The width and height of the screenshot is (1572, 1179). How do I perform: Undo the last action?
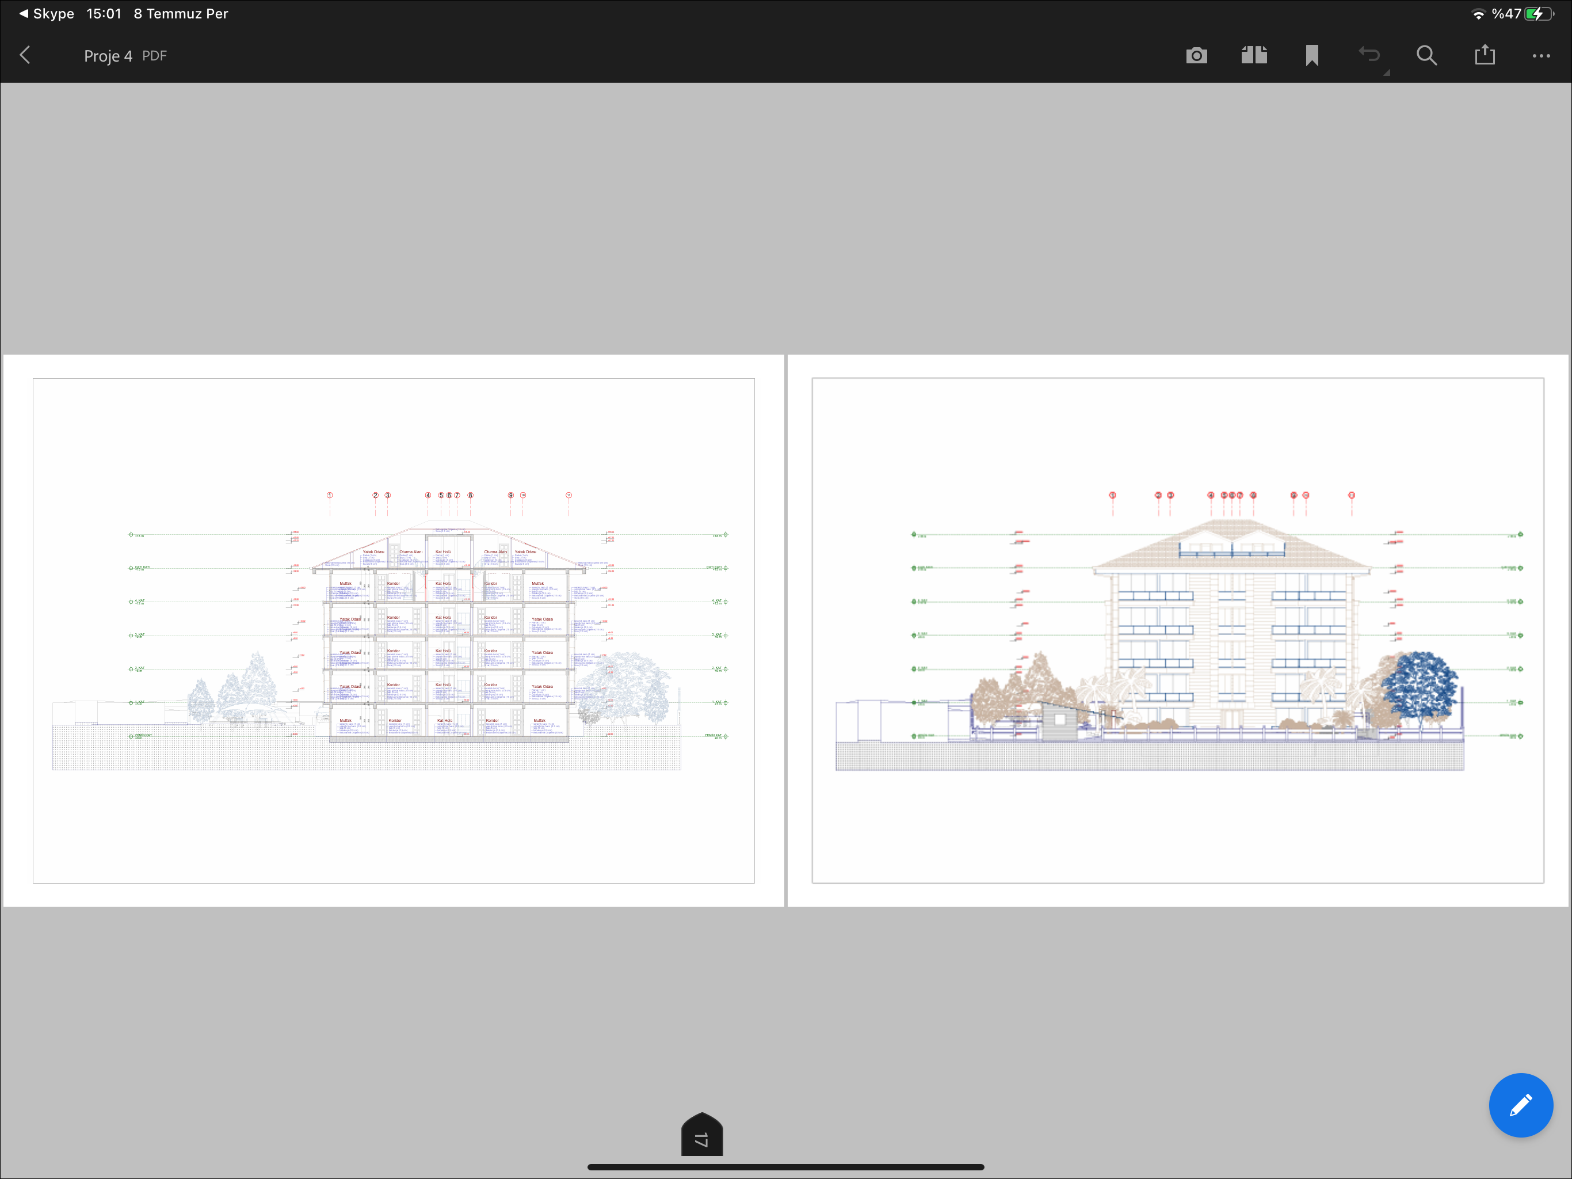1369,55
